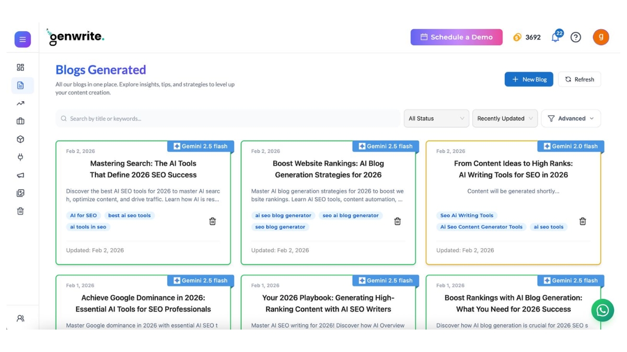The image size is (627, 352).
Task: Select the 'best ai seo tools' keyword tag
Action: pyautogui.click(x=130, y=215)
